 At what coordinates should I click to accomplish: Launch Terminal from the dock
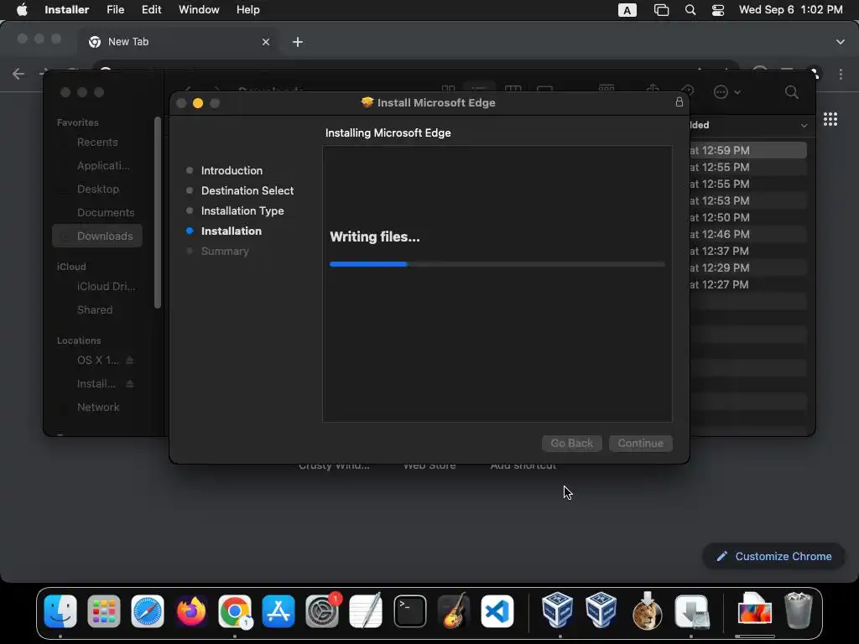(409, 611)
